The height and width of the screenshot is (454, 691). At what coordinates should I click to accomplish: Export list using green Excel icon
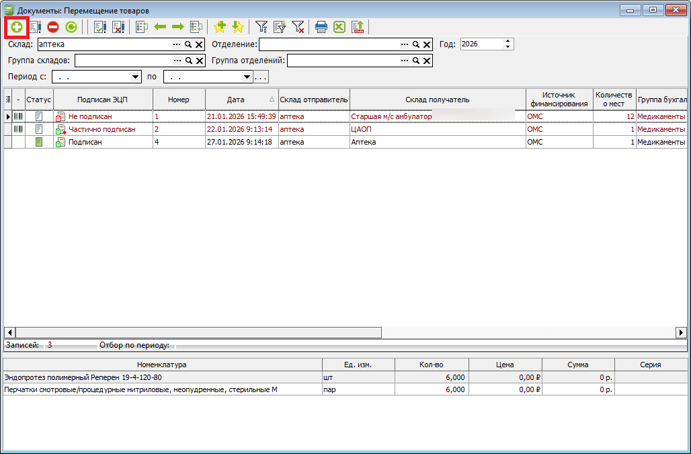tap(339, 28)
